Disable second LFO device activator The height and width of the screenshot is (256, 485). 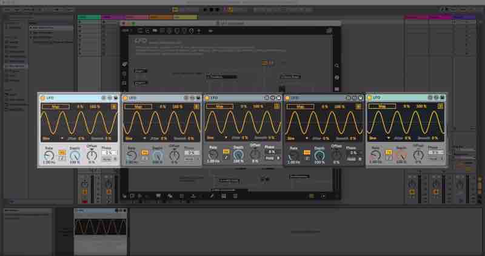point(125,98)
